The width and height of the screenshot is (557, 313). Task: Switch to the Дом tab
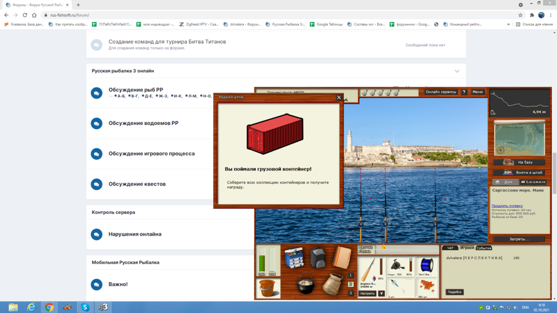505,182
